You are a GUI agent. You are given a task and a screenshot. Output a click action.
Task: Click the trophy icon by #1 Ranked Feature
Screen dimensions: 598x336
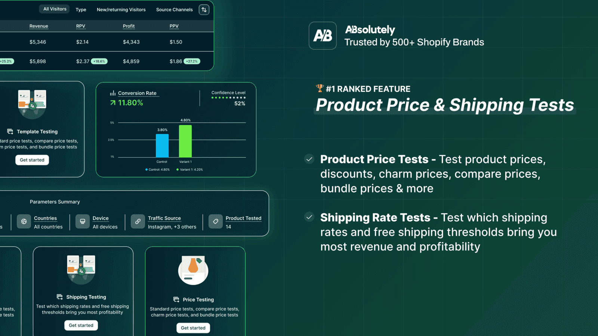[x=320, y=88]
